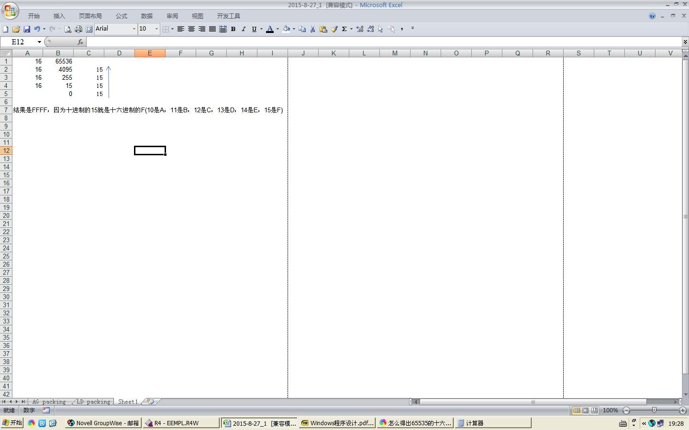Image resolution: width=689 pixels, height=430 pixels.
Task: Click the 100% zoom level button
Action: (x=611, y=410)
